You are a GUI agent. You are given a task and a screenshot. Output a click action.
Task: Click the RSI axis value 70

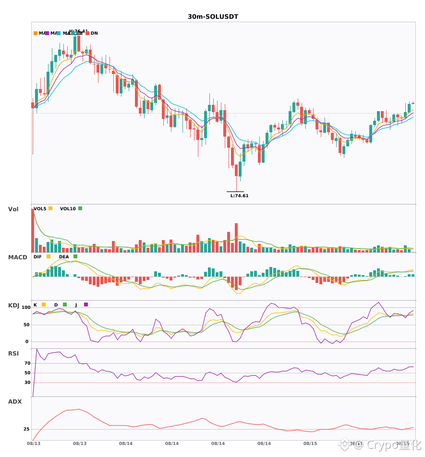(x=27, y=363)
